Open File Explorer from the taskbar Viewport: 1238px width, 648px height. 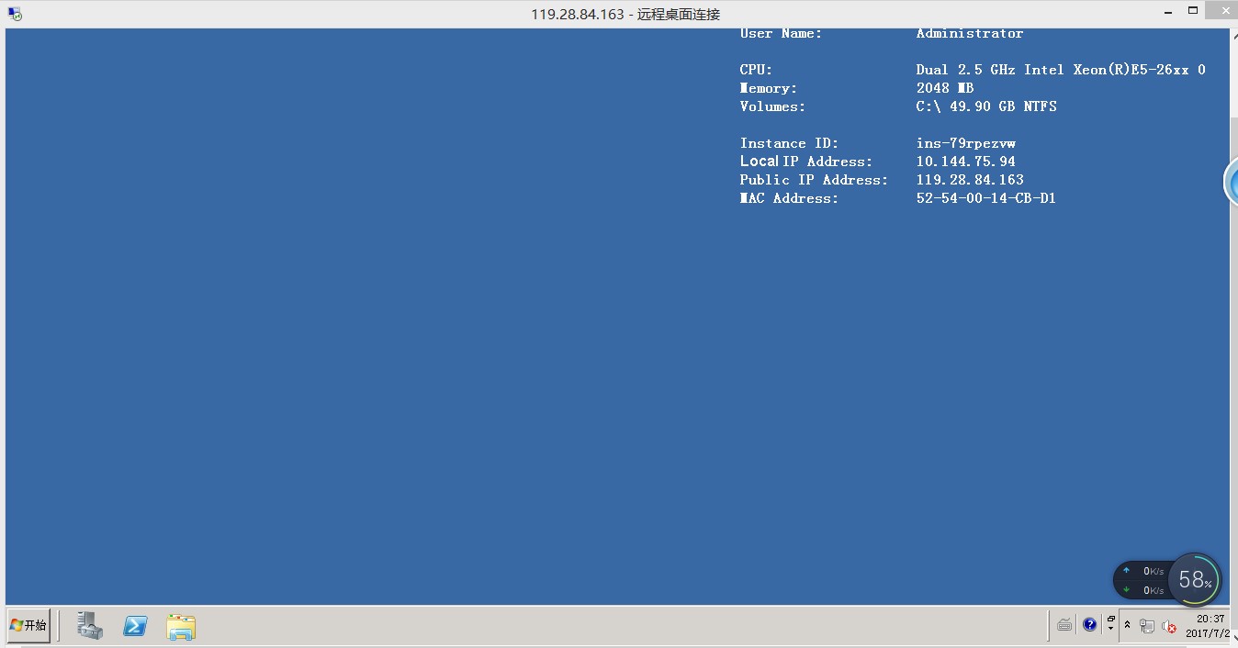pos(181,627)
